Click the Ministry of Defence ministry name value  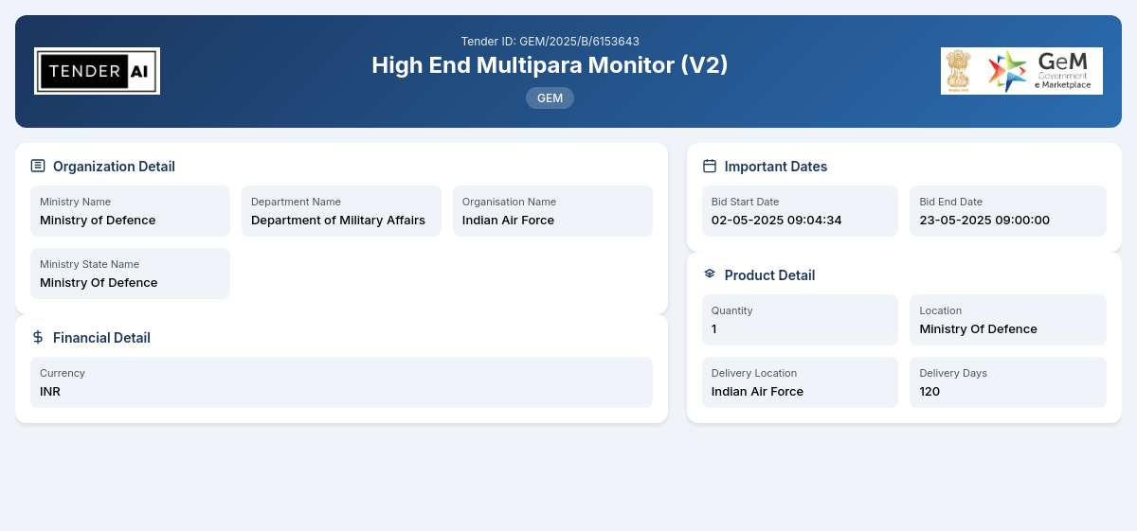coord(98,221)
